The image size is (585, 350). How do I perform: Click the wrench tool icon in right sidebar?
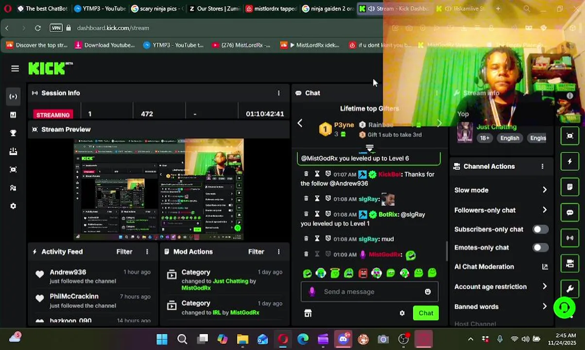click(x=569, y=289)
